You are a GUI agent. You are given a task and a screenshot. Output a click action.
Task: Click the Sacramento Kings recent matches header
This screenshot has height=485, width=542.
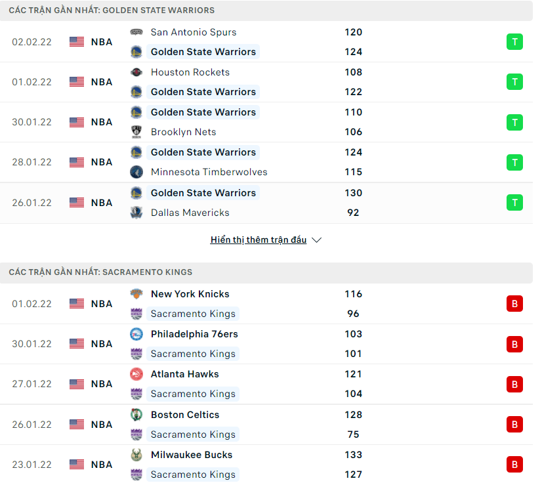click(x=100, y=272)
